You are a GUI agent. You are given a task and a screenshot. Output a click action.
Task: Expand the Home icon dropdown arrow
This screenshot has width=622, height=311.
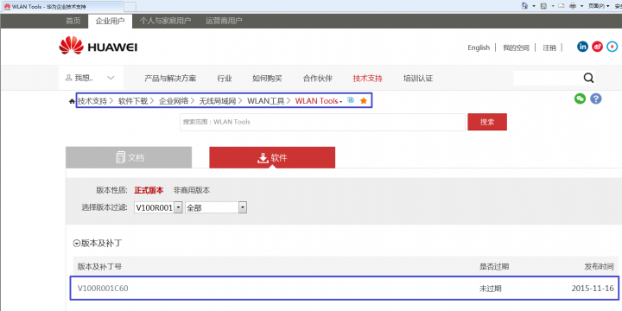[x=534, y=6]
